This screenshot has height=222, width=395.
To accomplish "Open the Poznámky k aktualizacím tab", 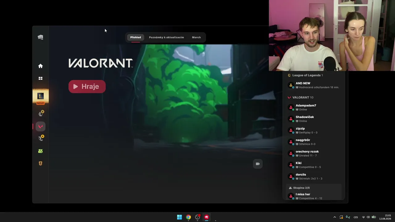I will click(x=166, y=37).
